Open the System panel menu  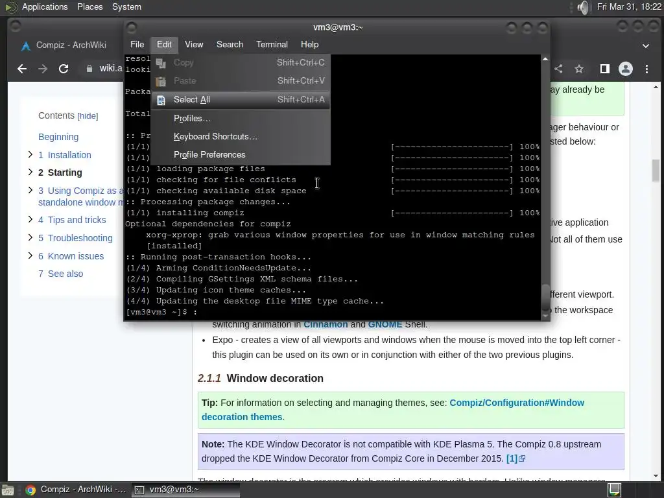coord(126,6)
